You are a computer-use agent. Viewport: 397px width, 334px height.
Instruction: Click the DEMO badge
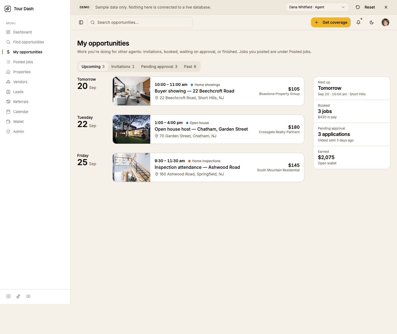point(84,7)
